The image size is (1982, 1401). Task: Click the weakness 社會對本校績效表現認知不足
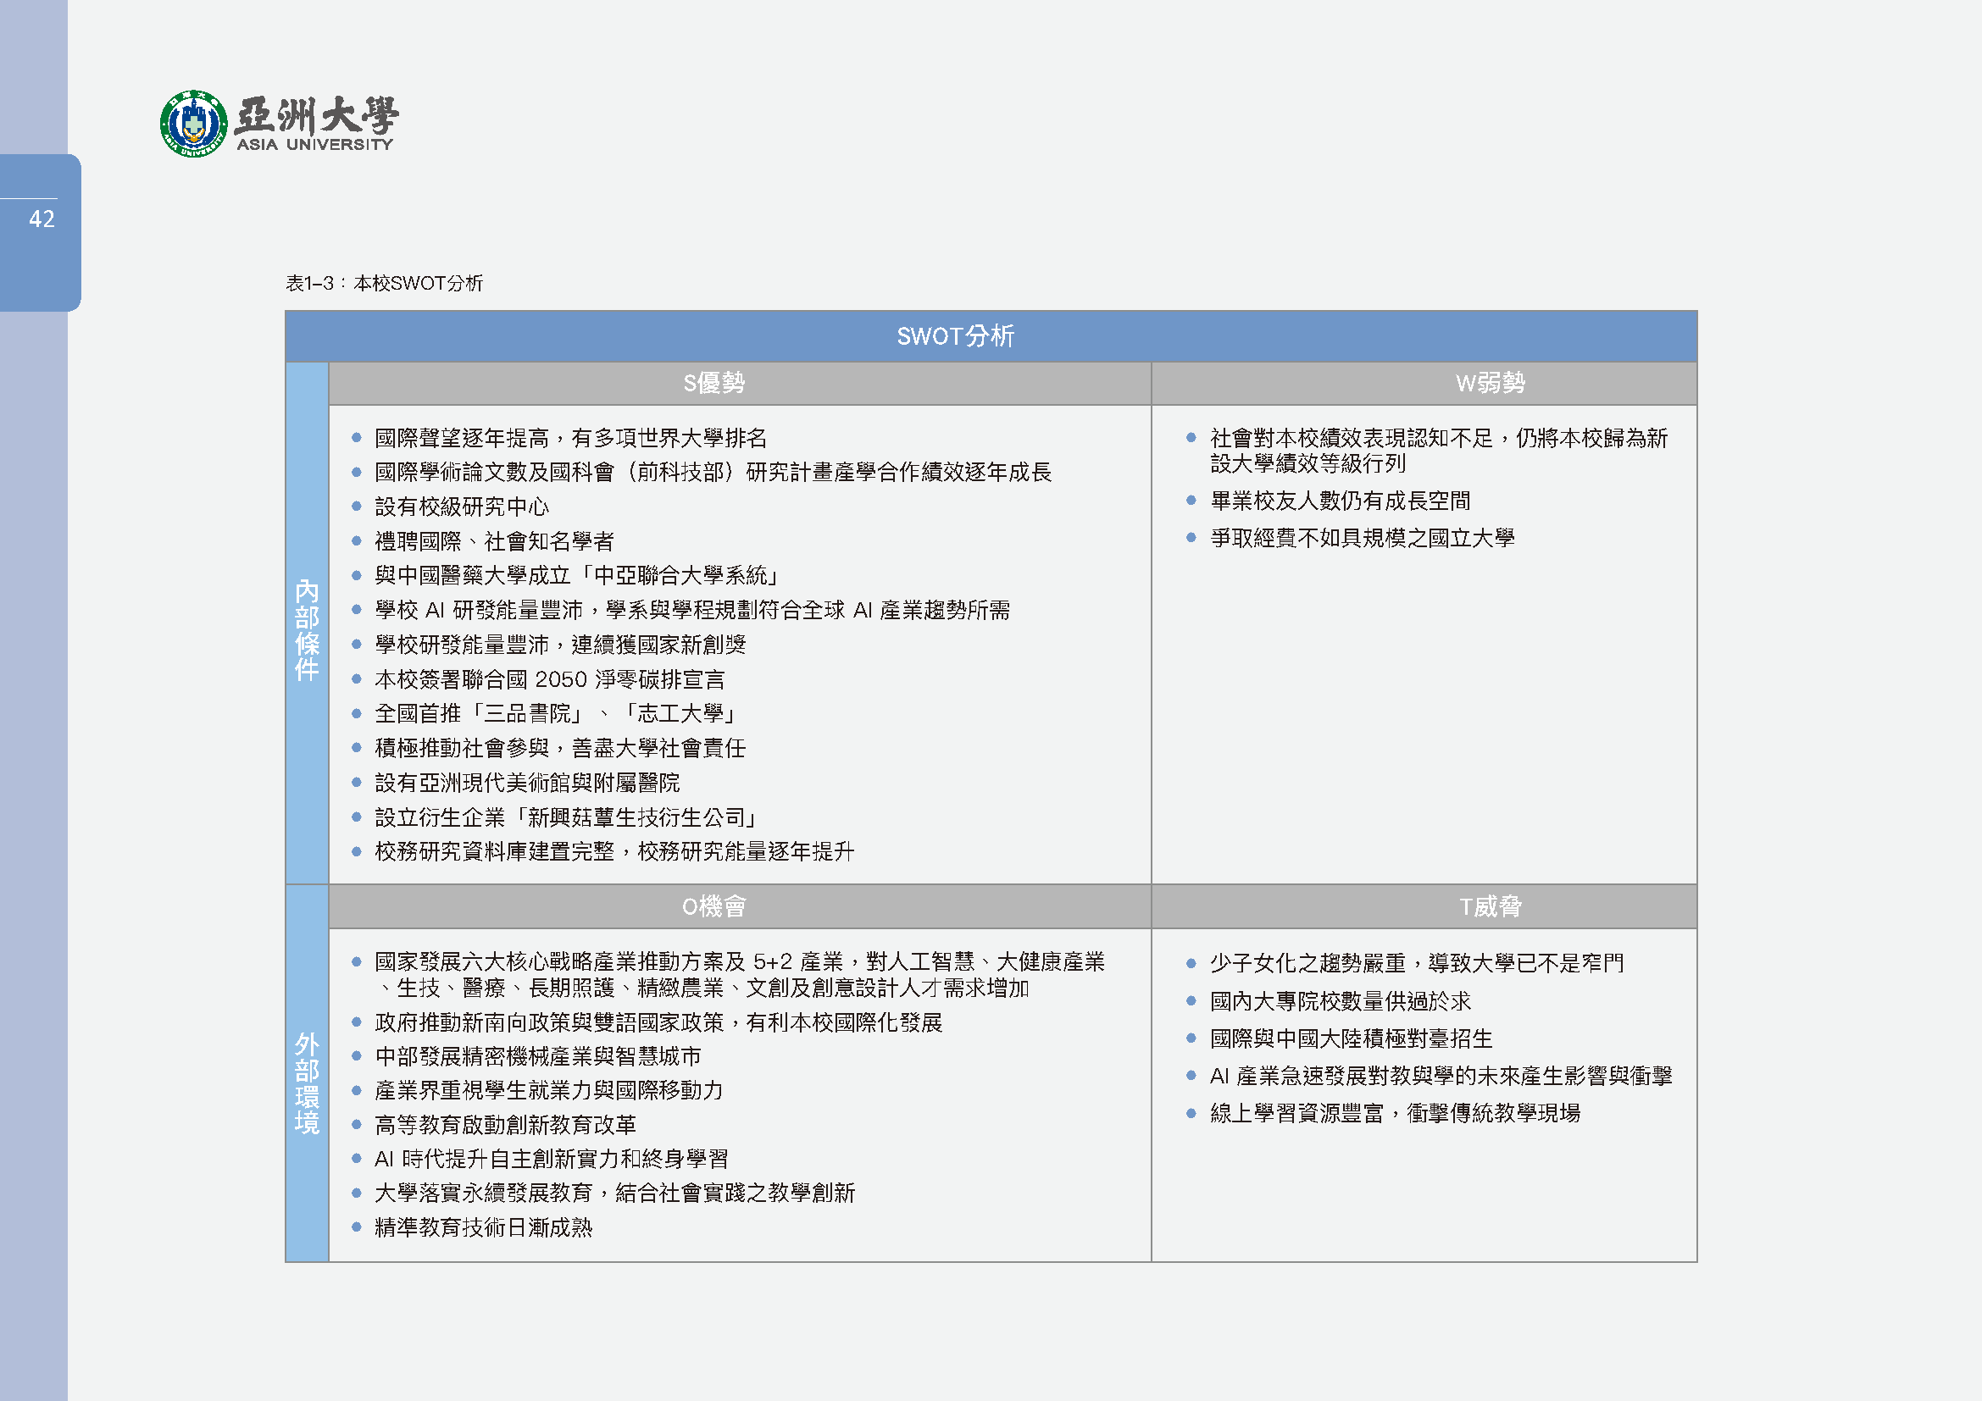click(x=1439, y=451)
